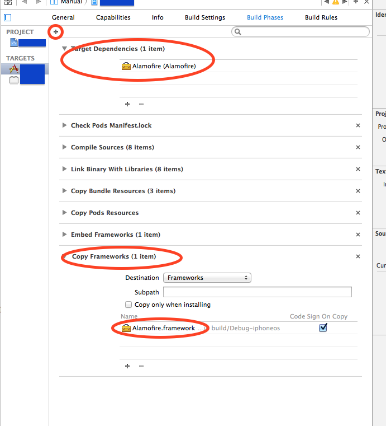Select the test bundle target icon
This screenshot has height=426, width=386.
(x=14, y=79)
